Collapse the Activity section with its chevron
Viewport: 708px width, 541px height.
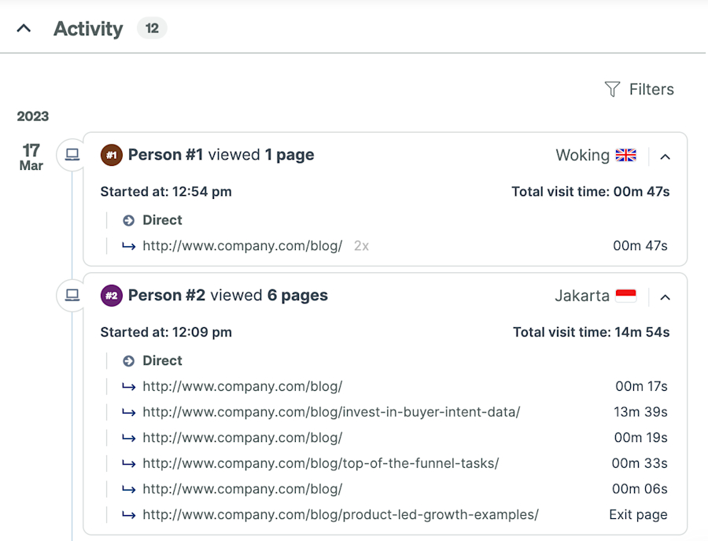tap(23, 26)
